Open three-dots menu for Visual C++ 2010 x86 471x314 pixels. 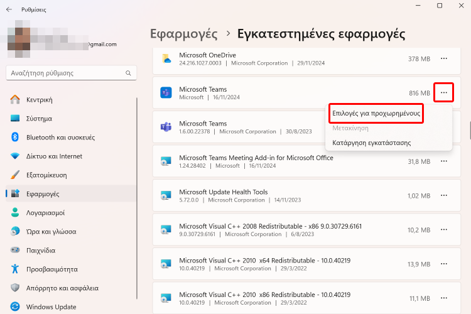443,298
